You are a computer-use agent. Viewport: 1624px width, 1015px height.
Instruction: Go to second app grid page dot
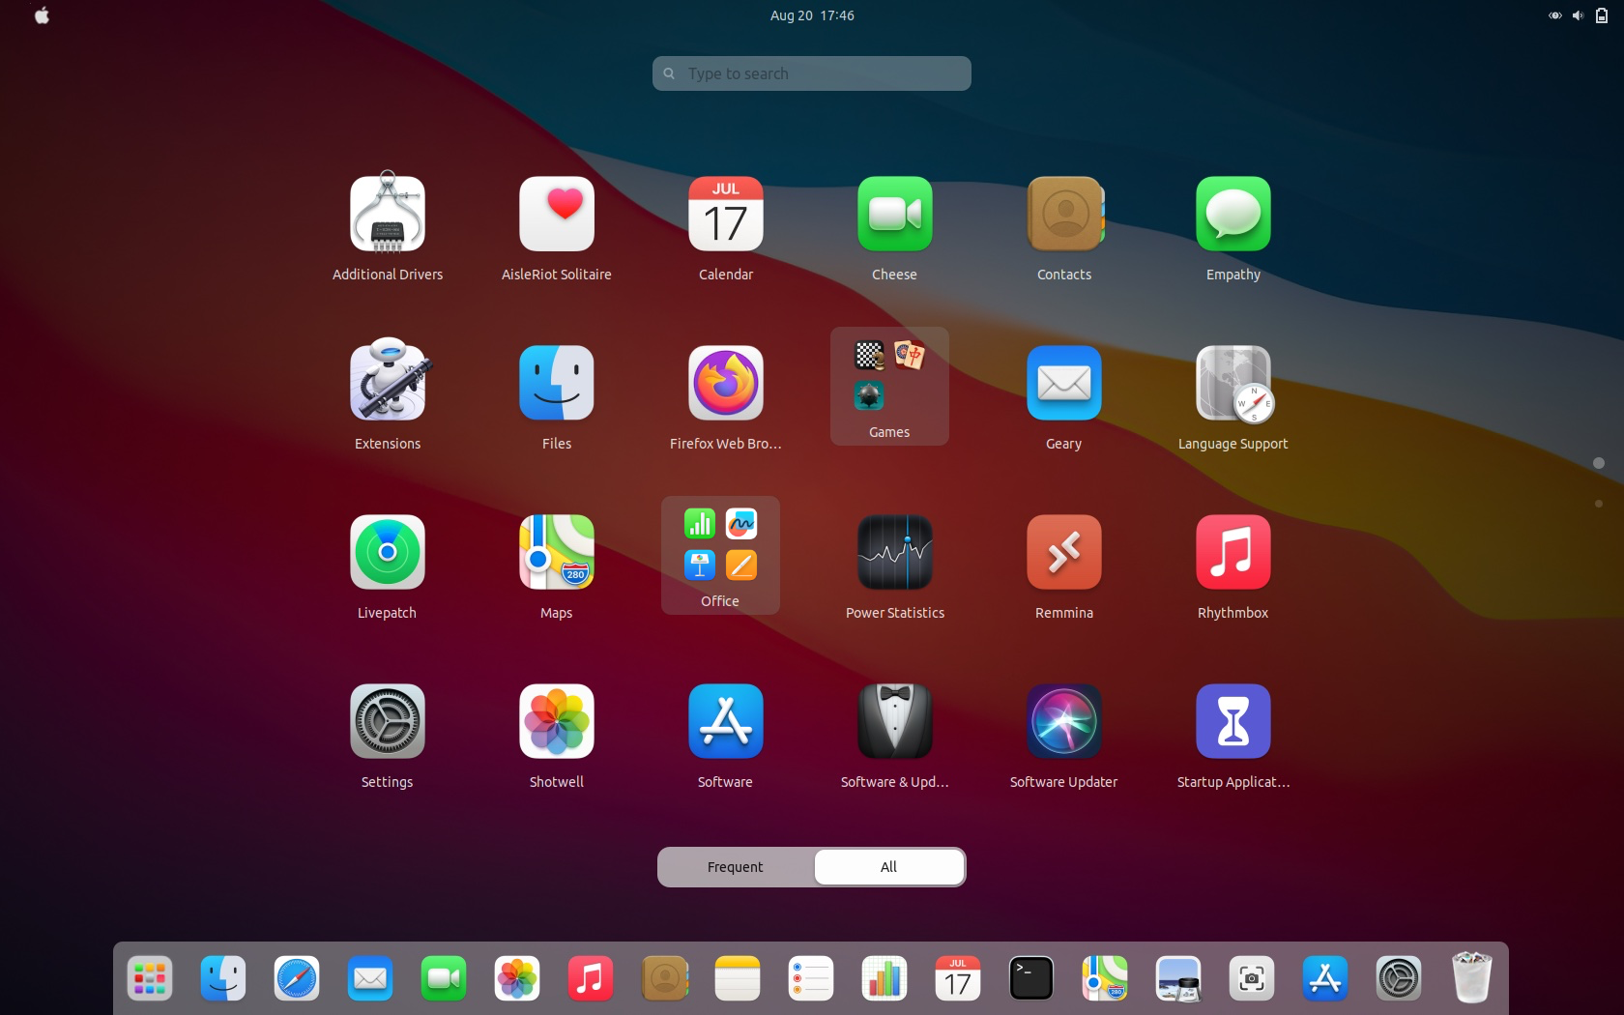click(1599, 504)
